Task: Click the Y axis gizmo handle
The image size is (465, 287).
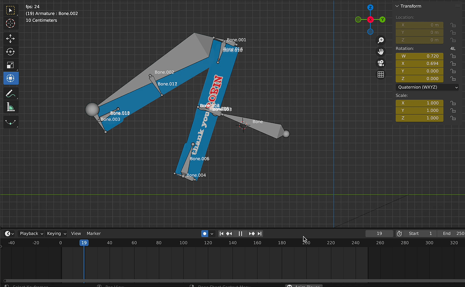Action: pos(382,20)
